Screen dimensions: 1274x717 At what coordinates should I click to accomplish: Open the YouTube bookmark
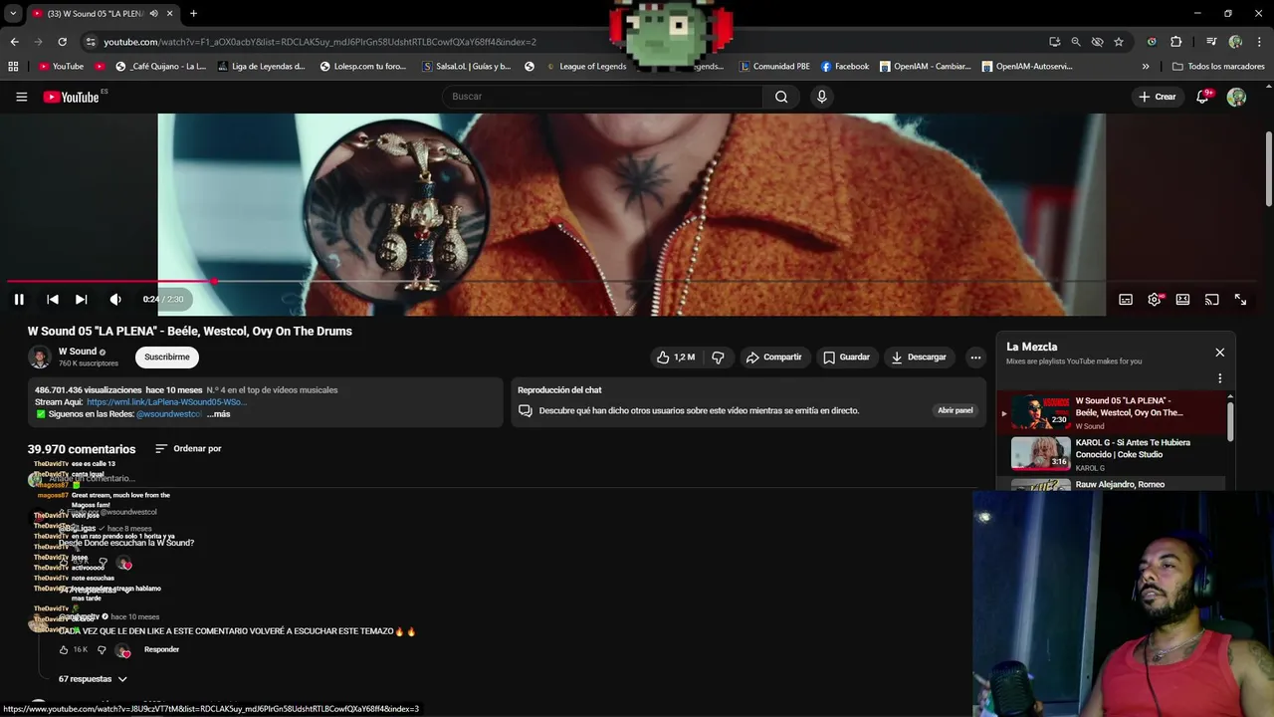[x=61, y=67]
